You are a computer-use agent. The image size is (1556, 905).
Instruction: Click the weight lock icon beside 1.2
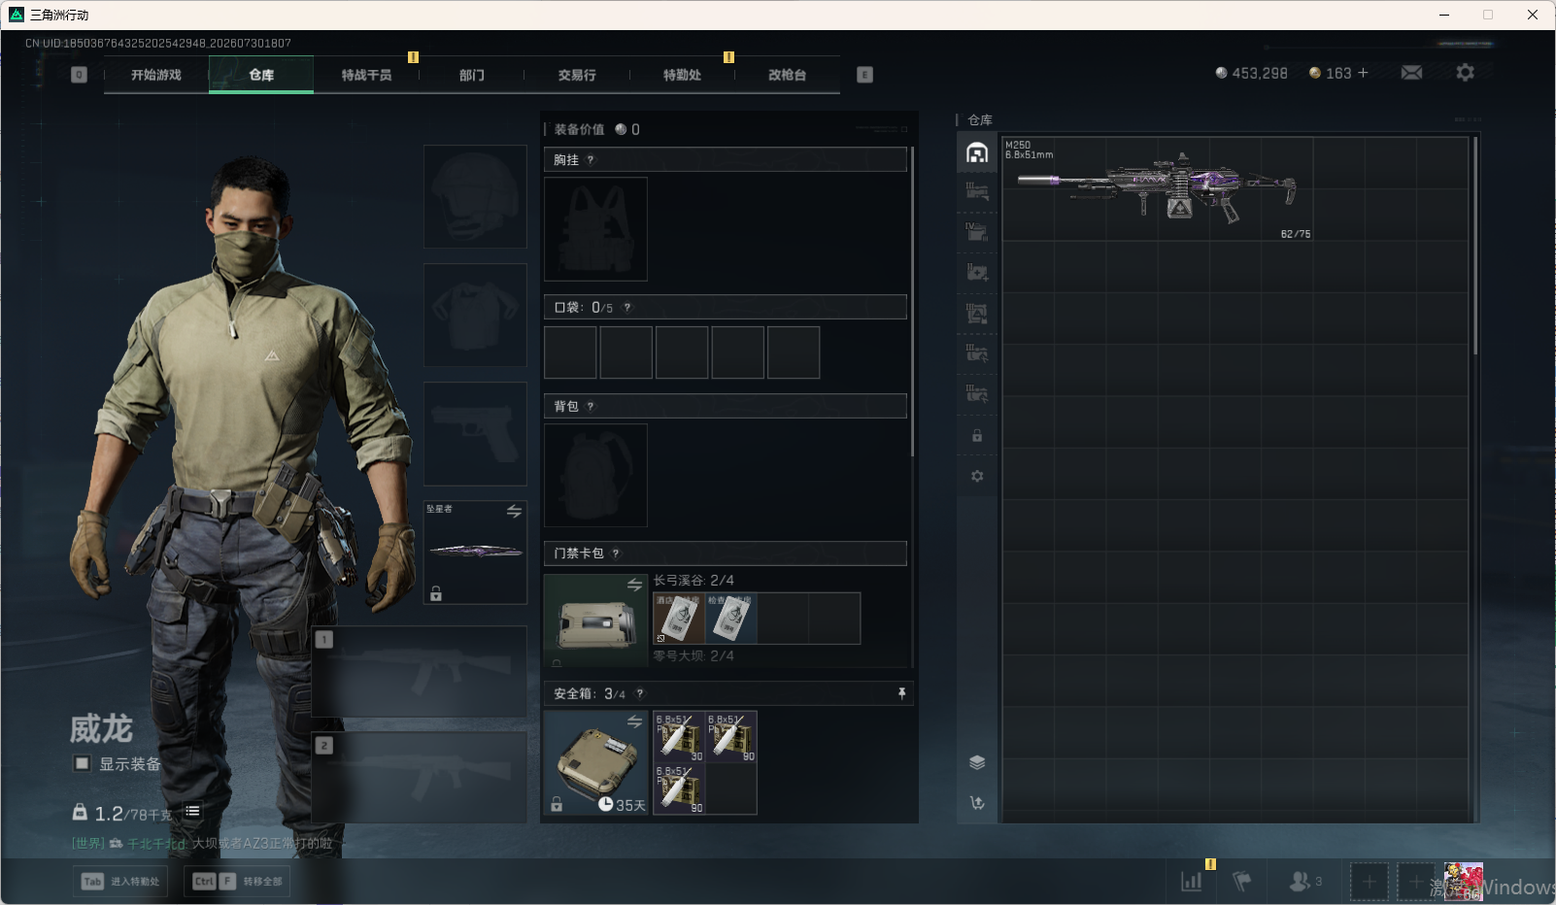(x=80, y=811)
